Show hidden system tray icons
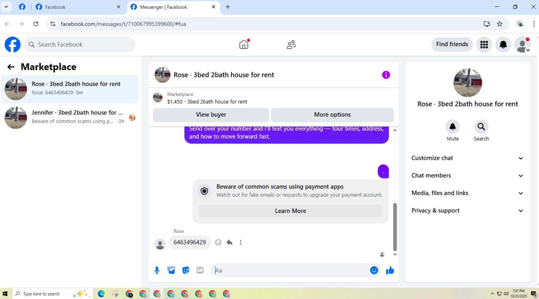The width and height of the screenshot is (539, 299). (492, 294)
